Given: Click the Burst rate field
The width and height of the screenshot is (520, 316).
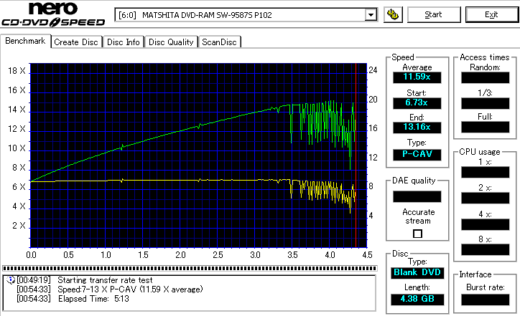Looking at the screenshot, I should click(483, 298).
